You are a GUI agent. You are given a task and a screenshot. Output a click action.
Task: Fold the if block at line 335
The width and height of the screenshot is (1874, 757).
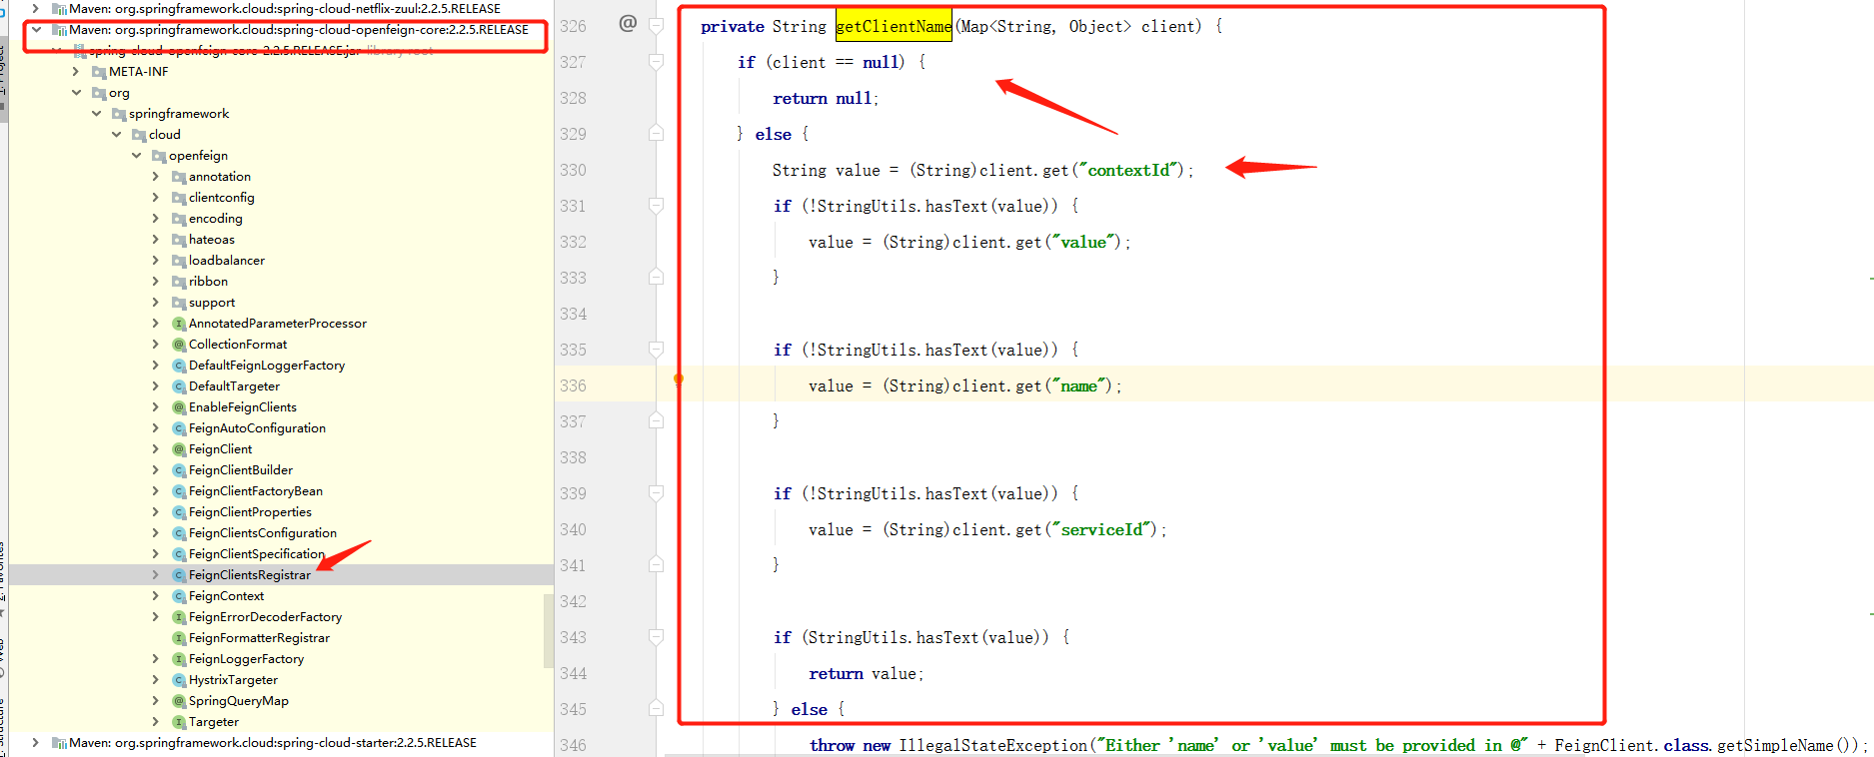tap(657, 350)
